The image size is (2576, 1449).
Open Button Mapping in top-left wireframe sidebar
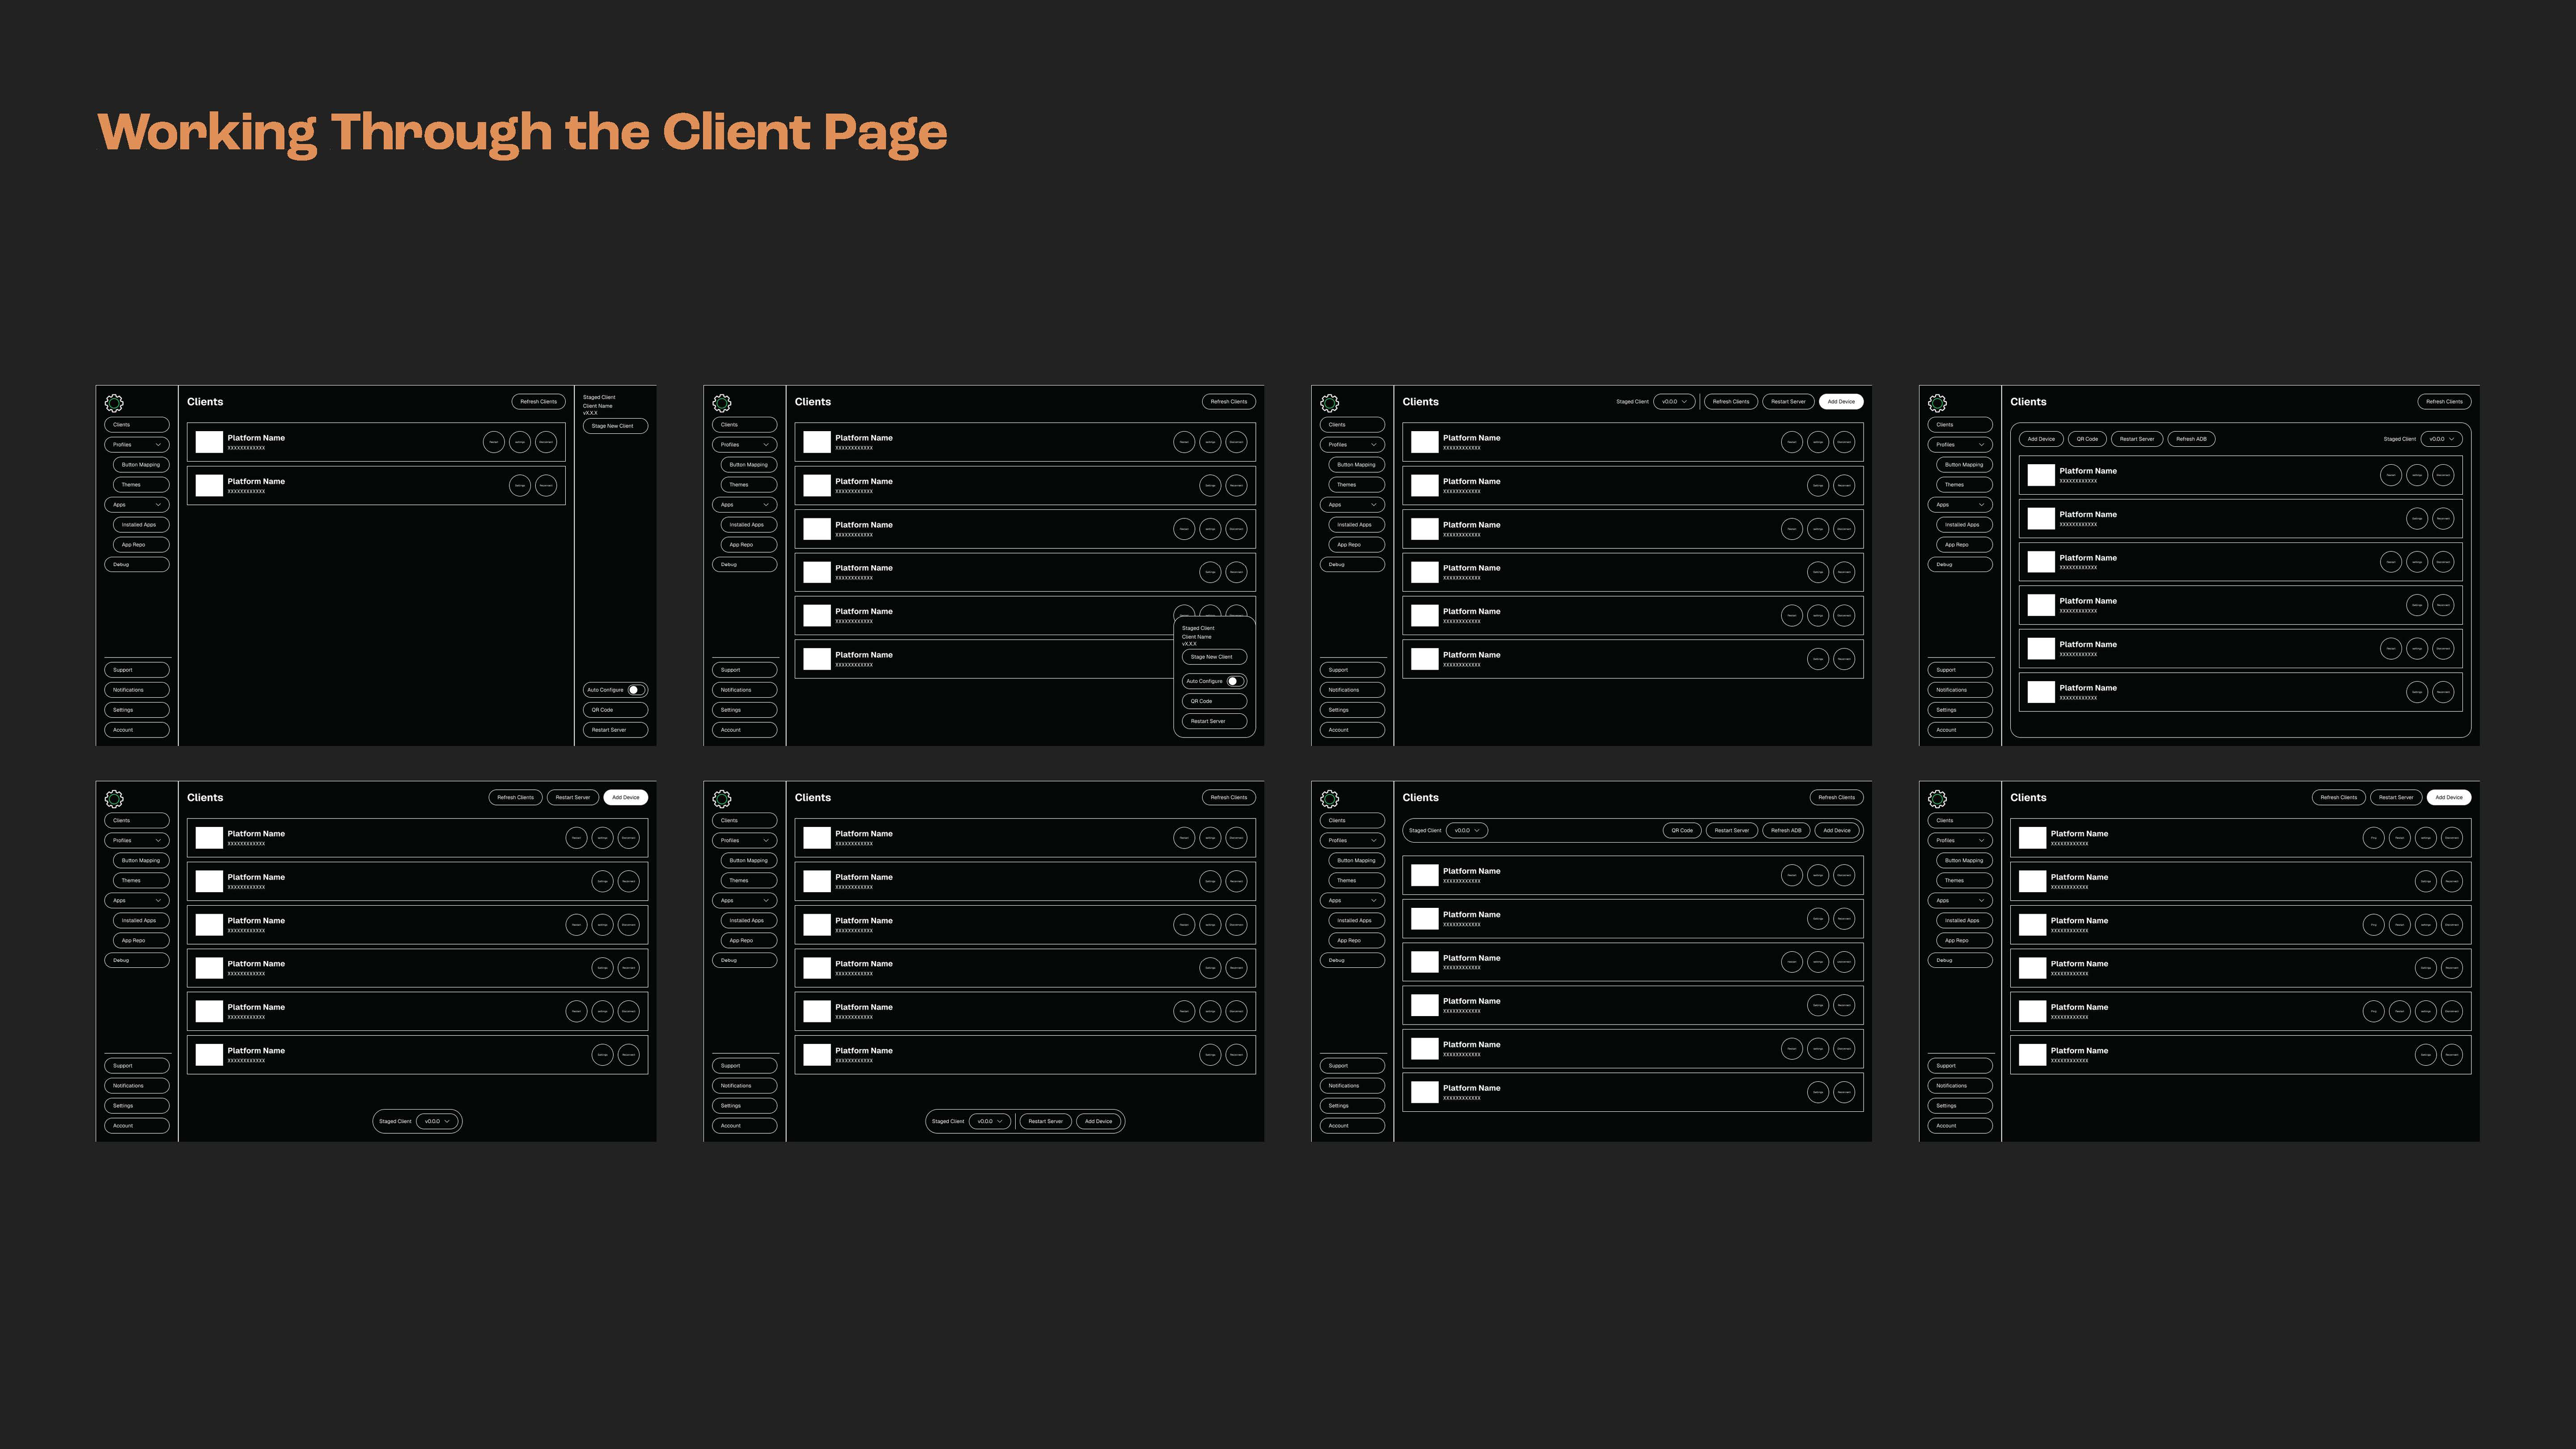(x=140, y=465)
